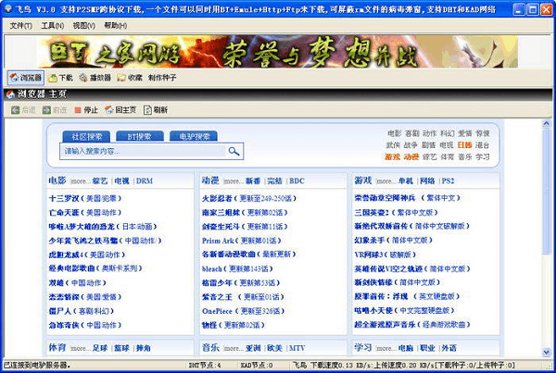This screenshot has height=373, width=556.
Task: Open 综艺 link in the 电影 header
Action: pos(100,181)
